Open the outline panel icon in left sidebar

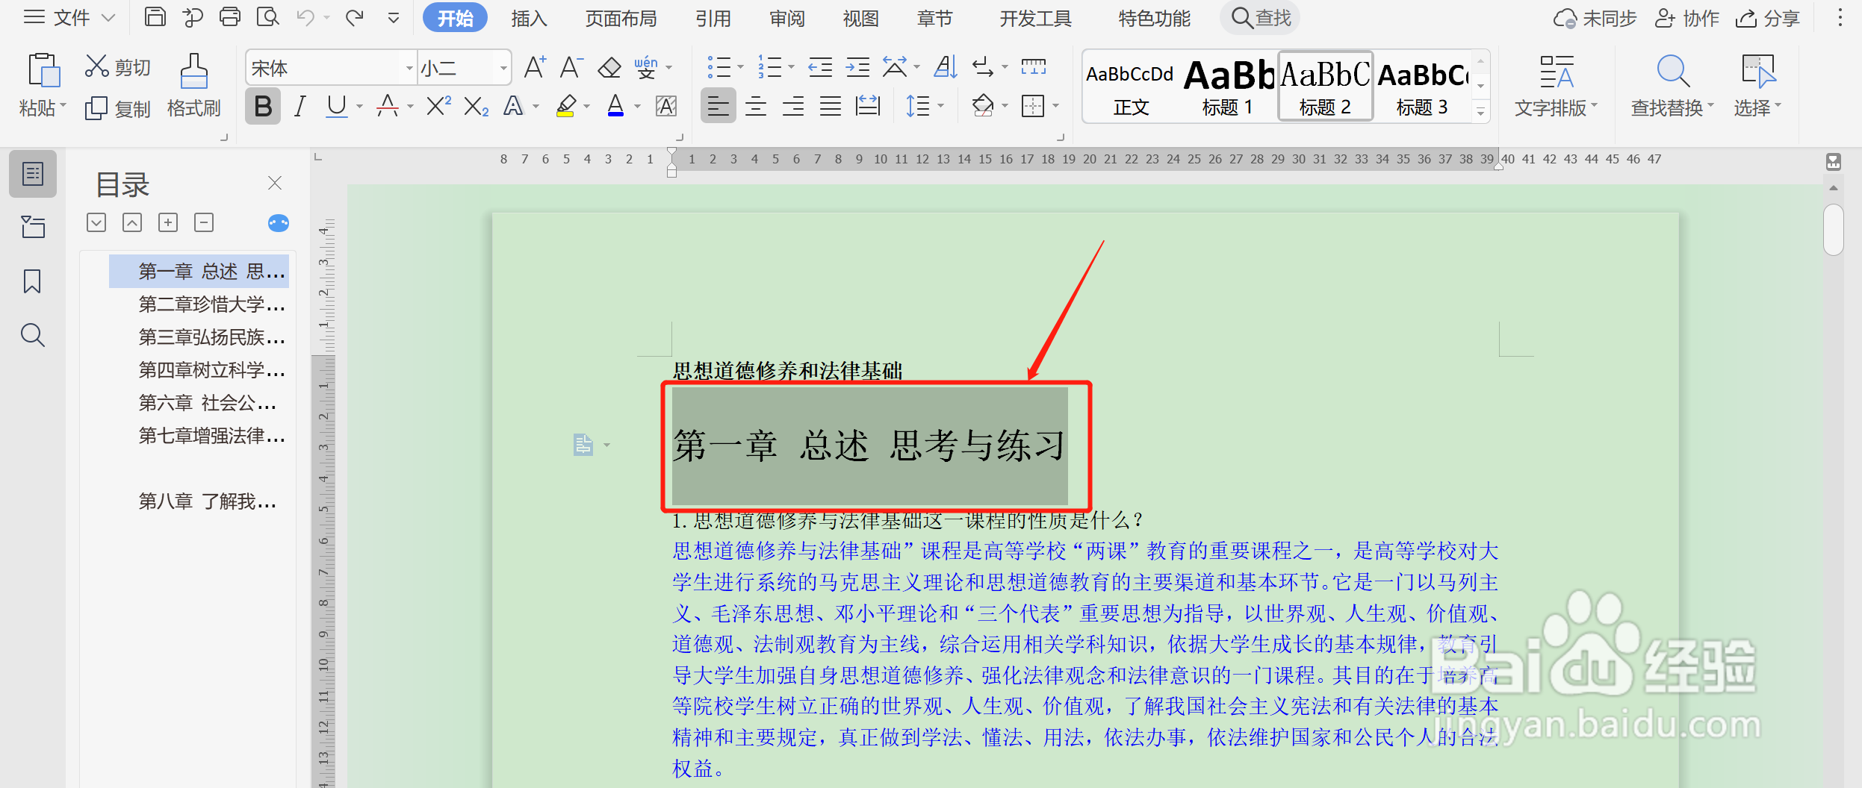(32, 228)
